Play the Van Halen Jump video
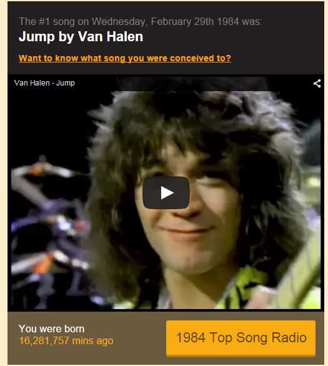Screen dimensions: 328x366 tap(166, 192)
